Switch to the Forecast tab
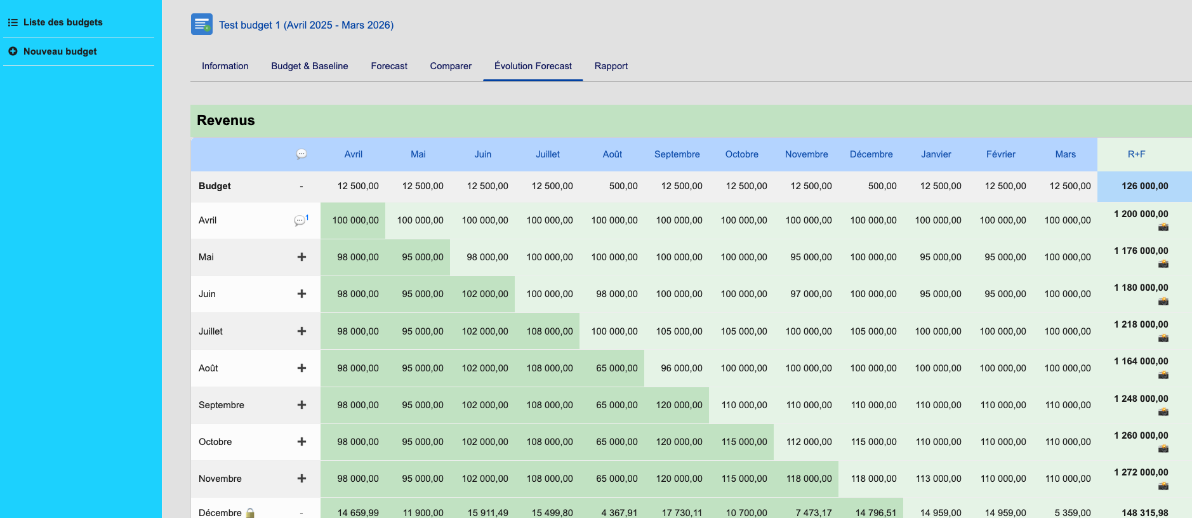 [389, 66]
